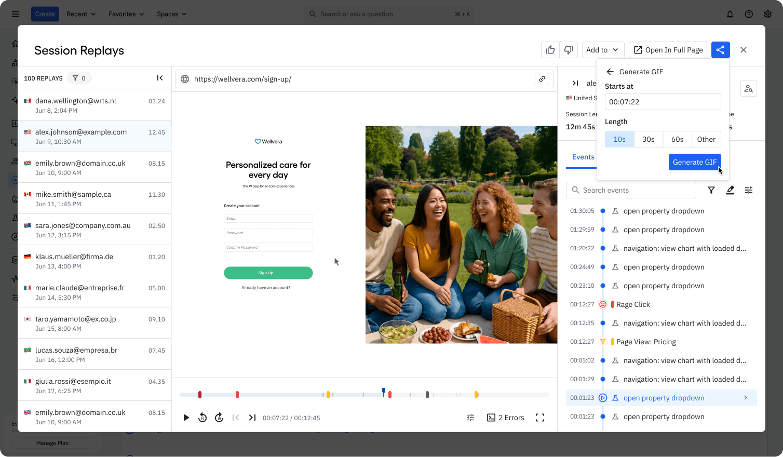Copy the session URL via the link icon

click(542, 78)
